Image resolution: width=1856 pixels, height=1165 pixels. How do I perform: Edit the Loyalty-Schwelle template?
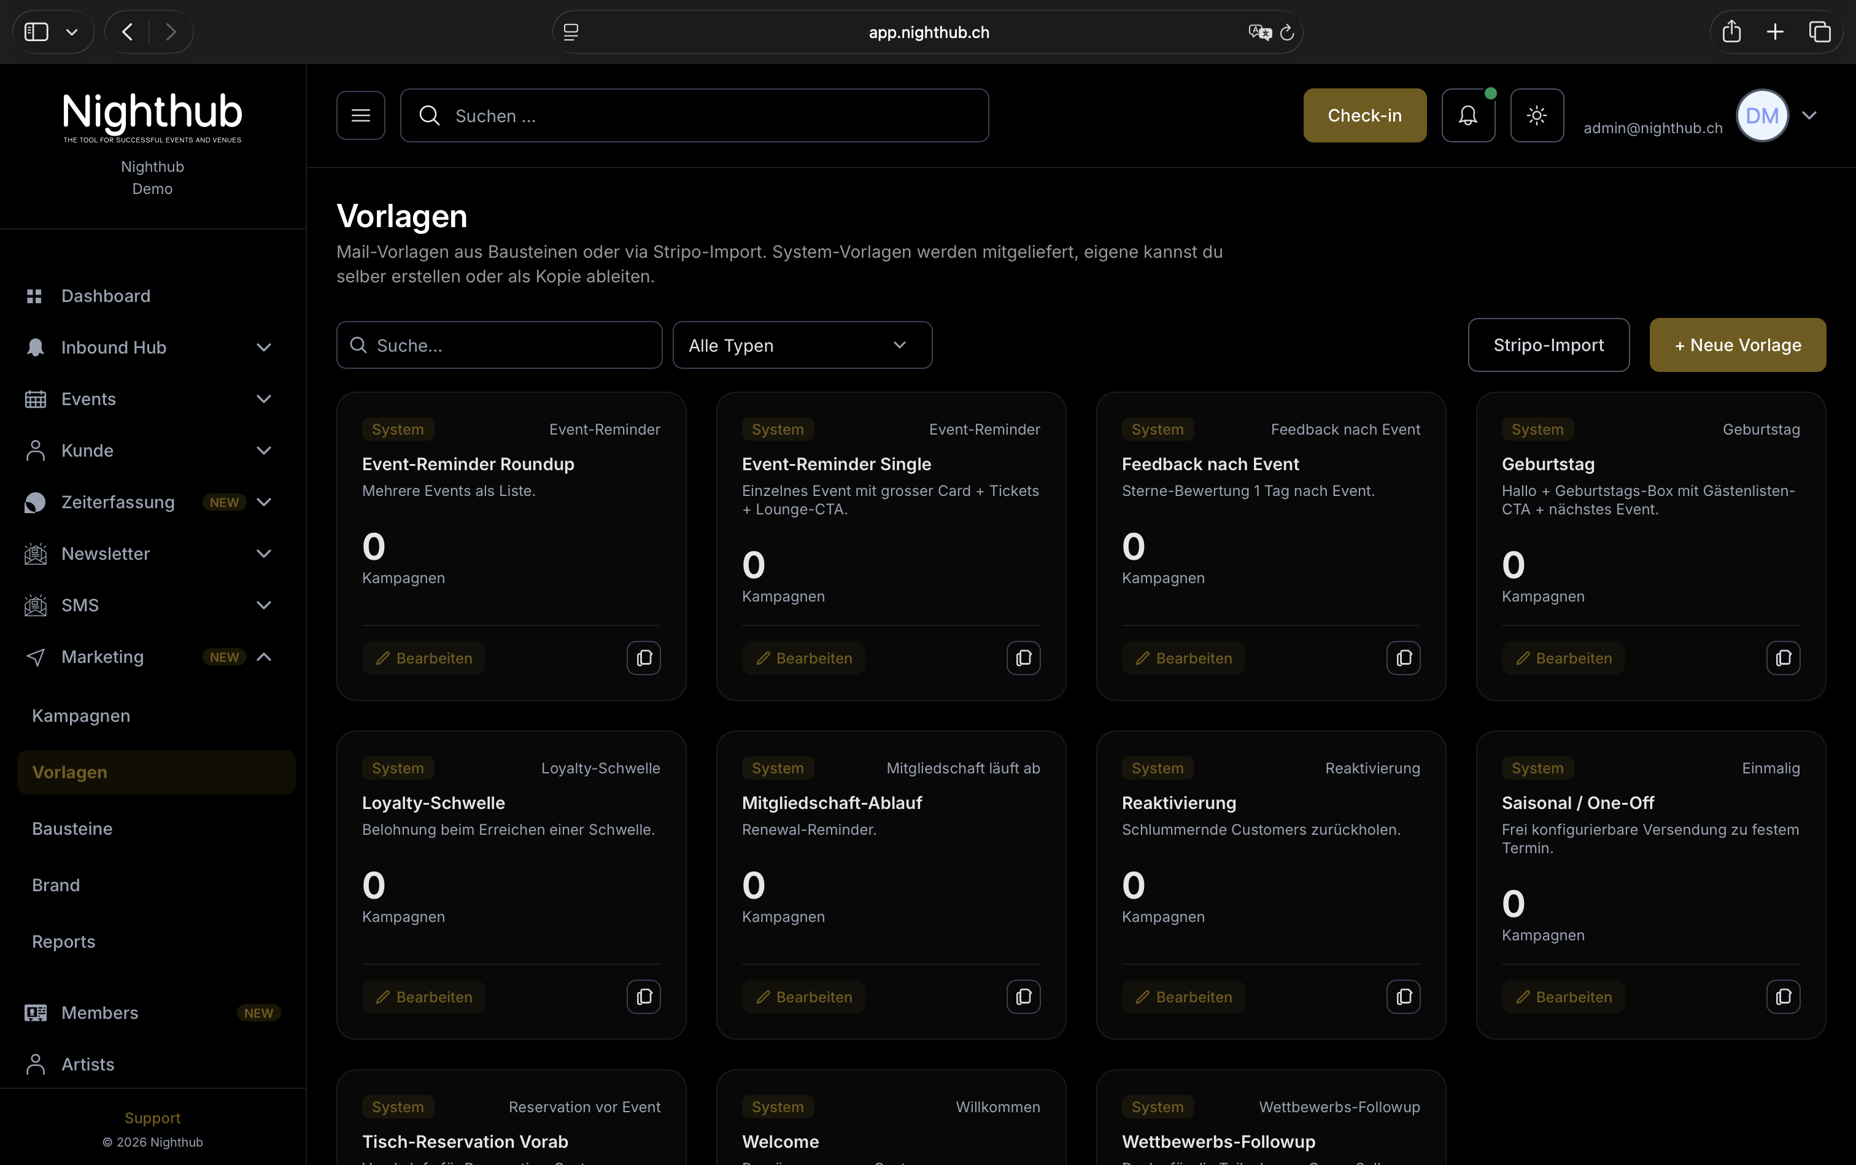(x=423, y=997)
